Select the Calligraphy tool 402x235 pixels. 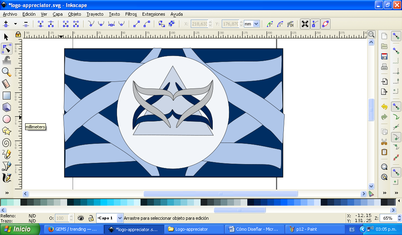point(6,178)
